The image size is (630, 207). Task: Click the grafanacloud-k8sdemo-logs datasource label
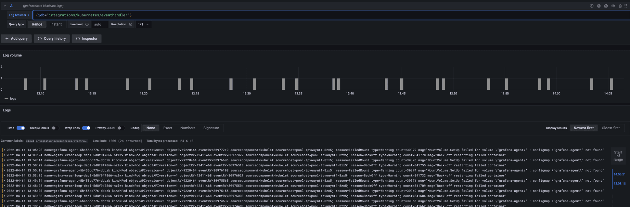click(43, 6)
